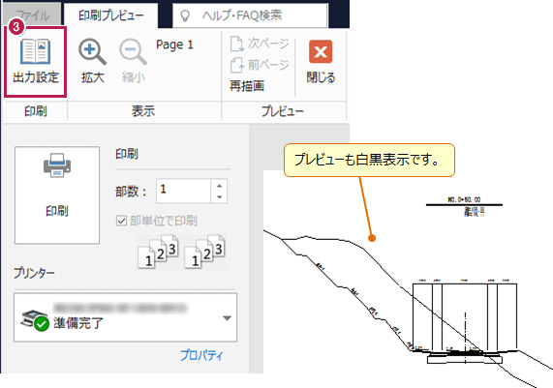Expand the printer selection dropdown arrow
553x388 pixels.
[228, 318]
